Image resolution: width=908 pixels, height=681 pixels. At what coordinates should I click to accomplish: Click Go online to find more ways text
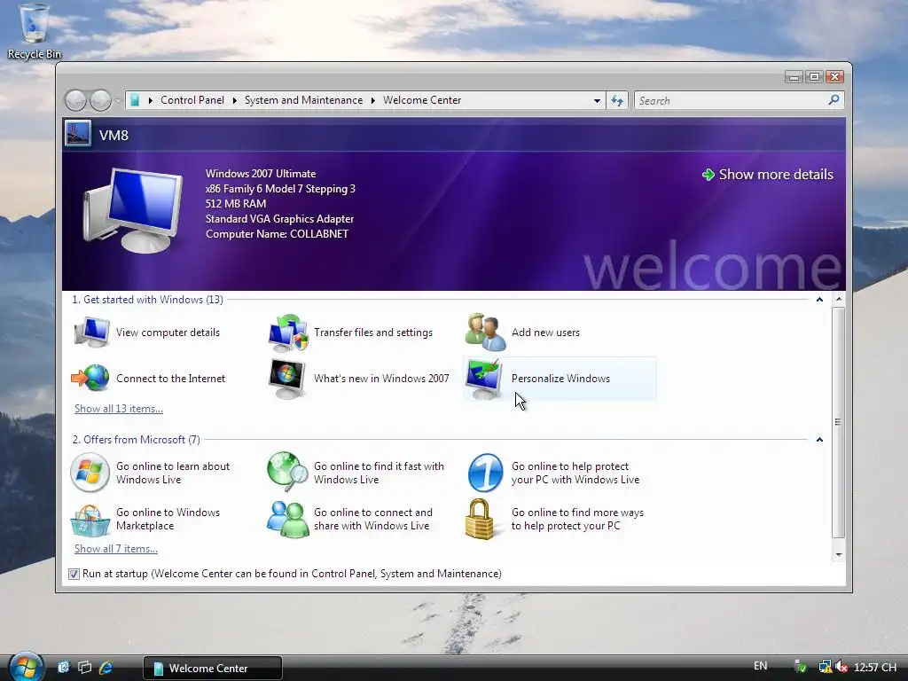(x=577, y=519)
